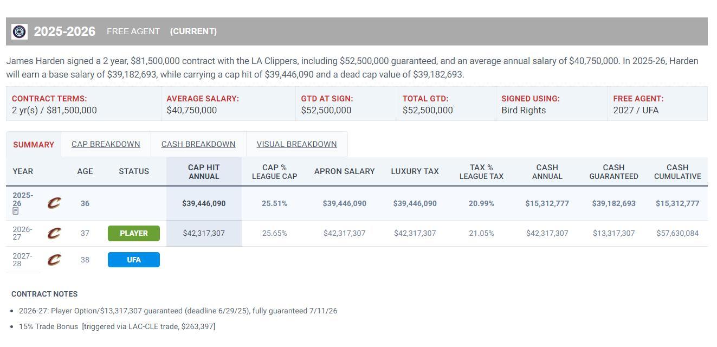Open the Cash Breakdown tab
Screen dimensions: 717x347
[198, 144]
